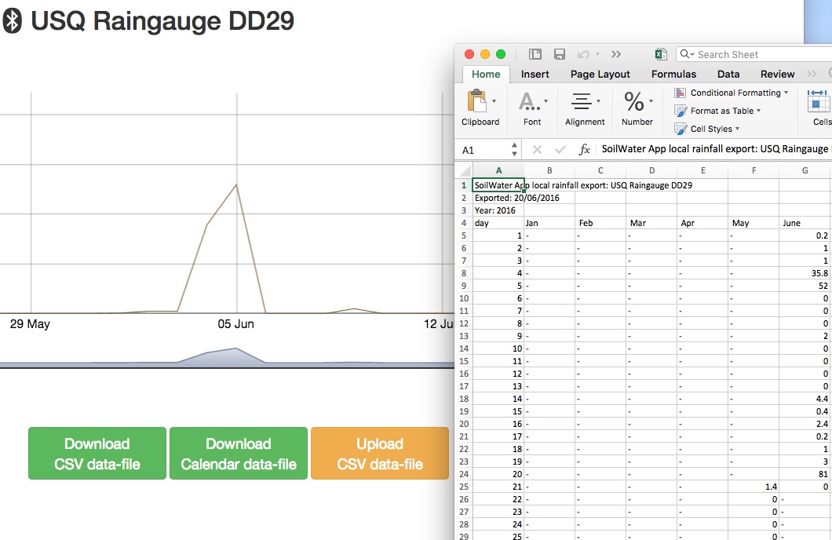Show more ribbon tabs chevron
Screen dimensions: 832x540
click(x=812, y=74)
